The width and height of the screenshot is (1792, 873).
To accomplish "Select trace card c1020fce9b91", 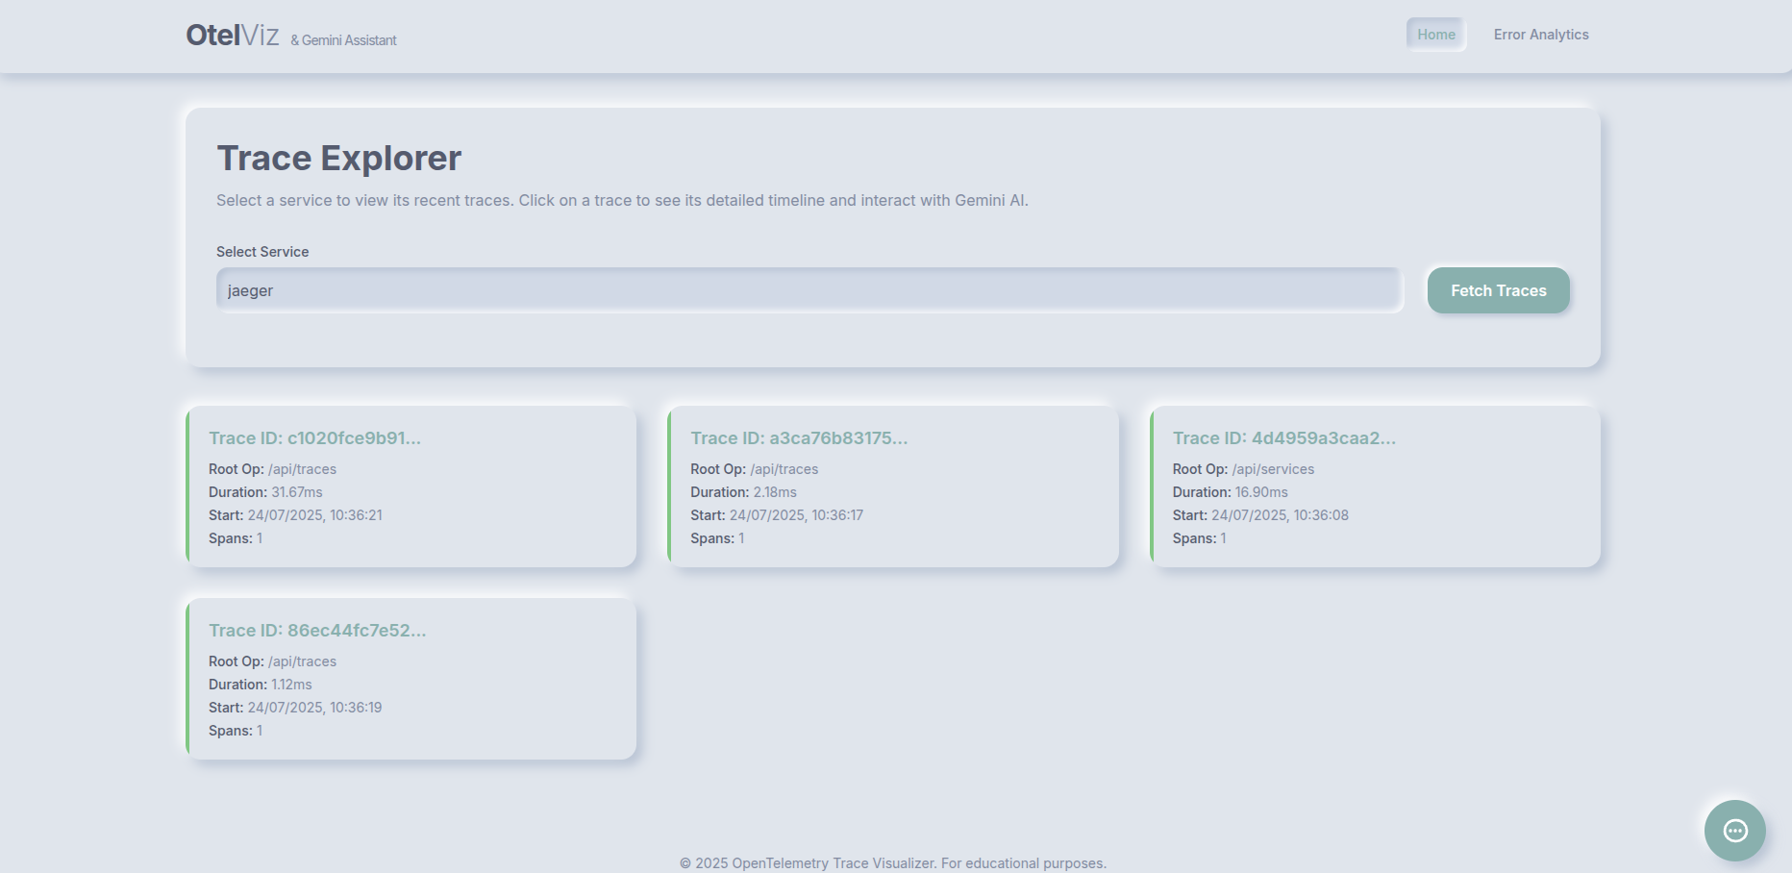I will [x=411, y=486].
